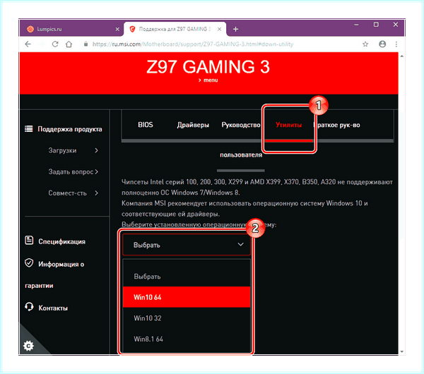Open the cookie settings gear icon

(28, 346)
